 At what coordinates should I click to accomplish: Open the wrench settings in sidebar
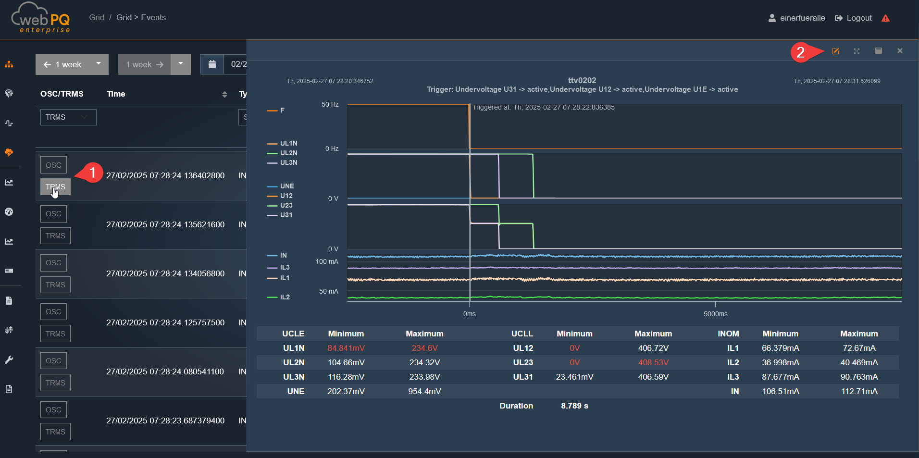click(9, 360)
